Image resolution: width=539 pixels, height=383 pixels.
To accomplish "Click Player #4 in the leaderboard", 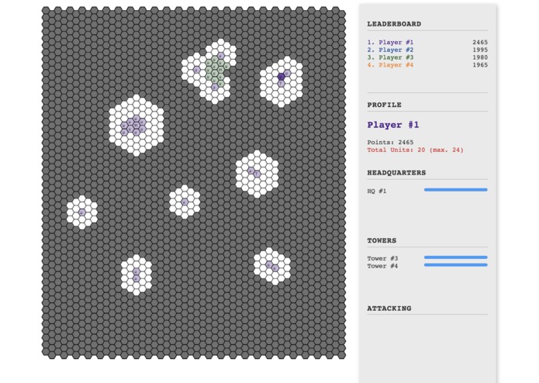I will (x=390, y=65).
